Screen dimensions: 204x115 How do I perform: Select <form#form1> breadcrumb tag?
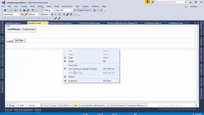pyautogui.click(x=66, y=105)
